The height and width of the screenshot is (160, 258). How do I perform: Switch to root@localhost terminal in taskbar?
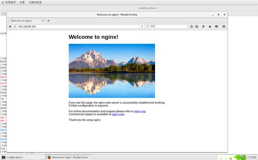click(x=23, y=157)
